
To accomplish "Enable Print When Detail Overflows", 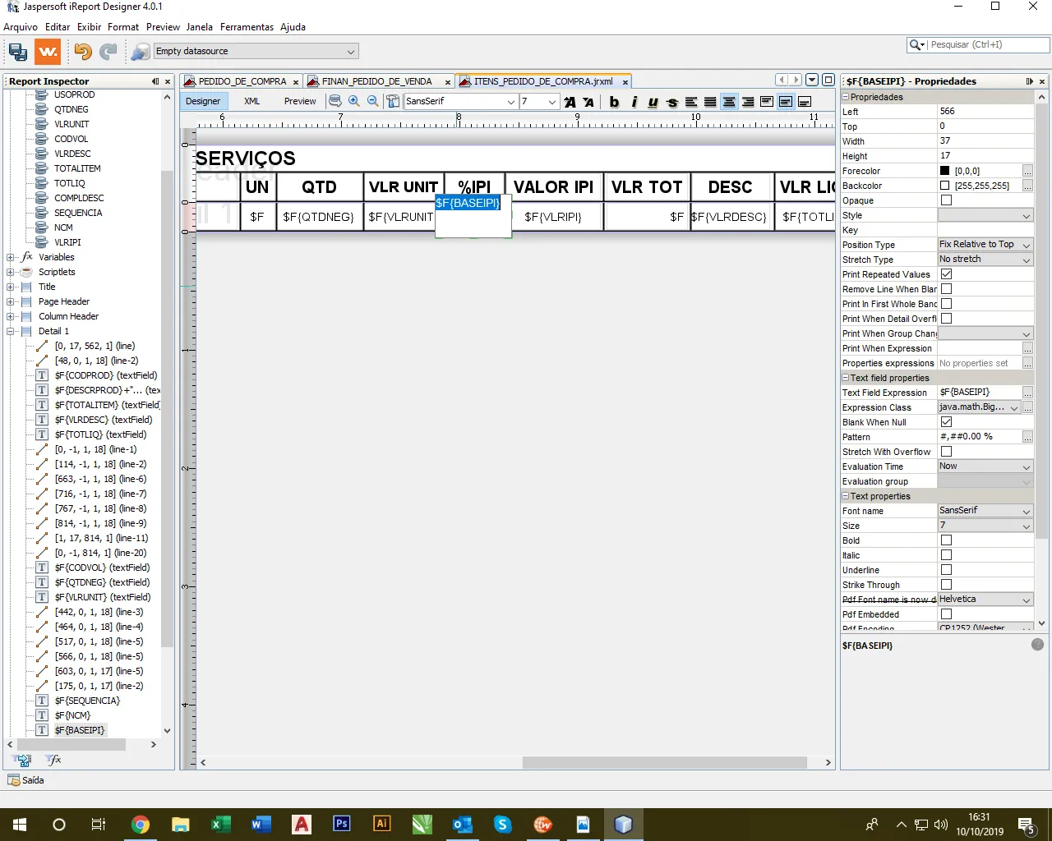I will [x=946, y=319].
